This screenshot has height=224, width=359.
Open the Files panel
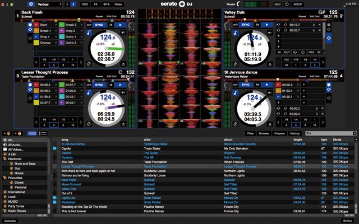[x=251, y=133]
